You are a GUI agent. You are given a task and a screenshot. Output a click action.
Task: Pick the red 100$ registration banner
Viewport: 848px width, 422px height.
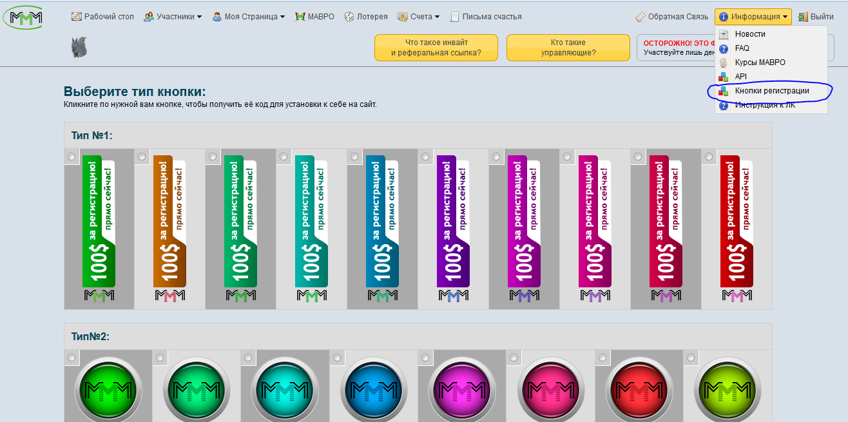pyautogui.click(x=737, y=229)
